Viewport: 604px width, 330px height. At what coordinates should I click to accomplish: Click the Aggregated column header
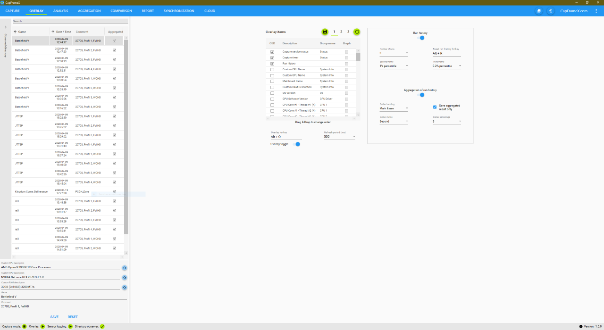pyautogui.click(x=116, y=32)
